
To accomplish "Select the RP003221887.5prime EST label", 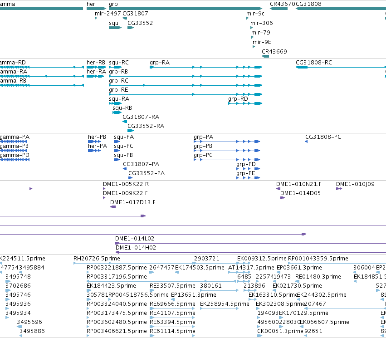I will (x=117, y=268).
